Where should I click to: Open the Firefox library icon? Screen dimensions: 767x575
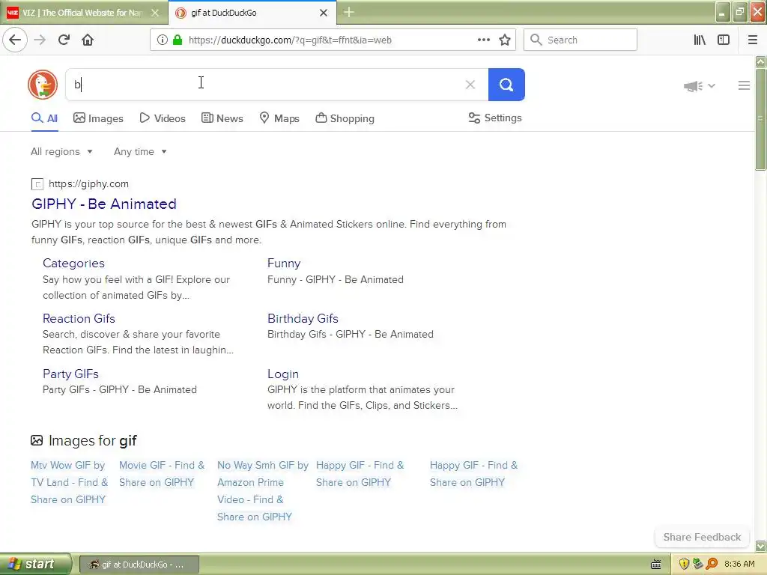point(700,40)
